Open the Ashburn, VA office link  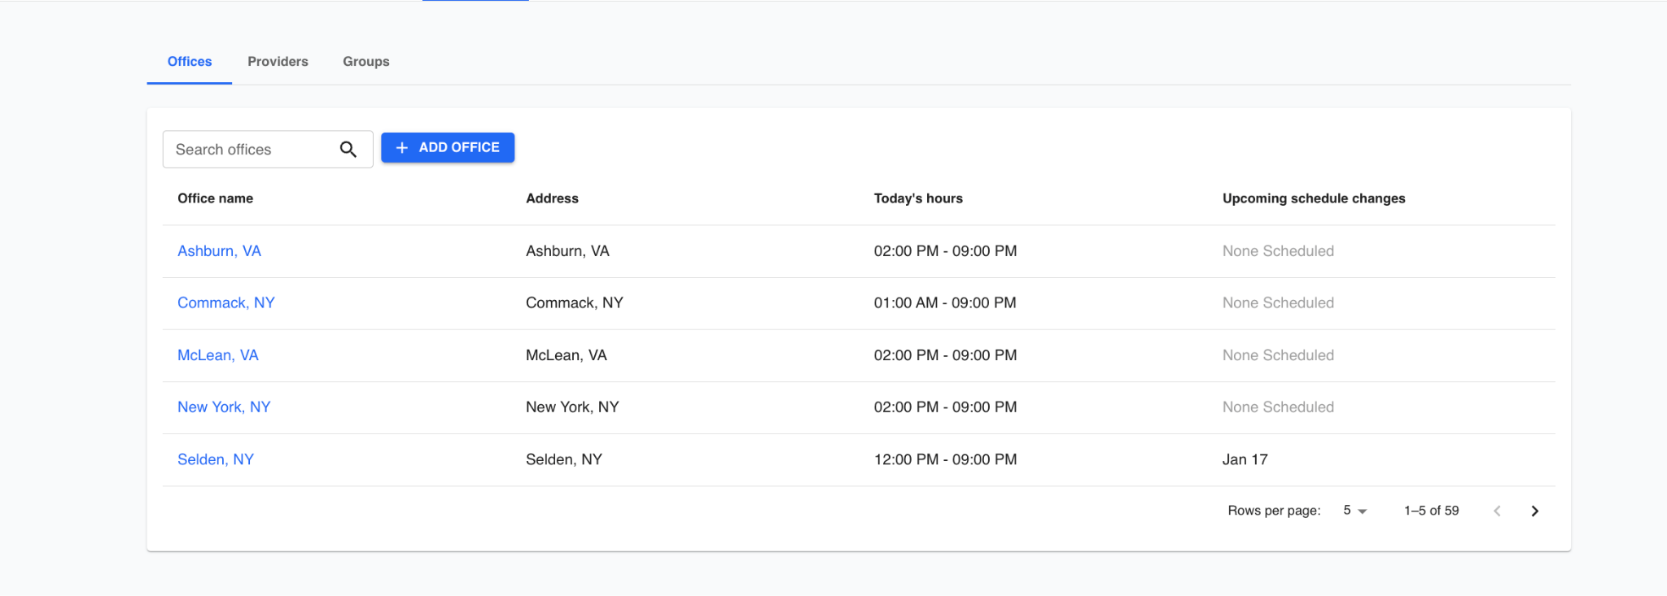tap(219, 251)
